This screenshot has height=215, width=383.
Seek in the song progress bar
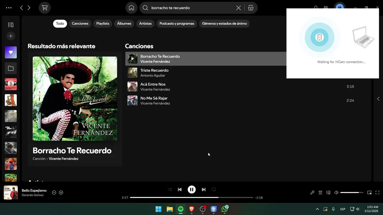[191, 198]
